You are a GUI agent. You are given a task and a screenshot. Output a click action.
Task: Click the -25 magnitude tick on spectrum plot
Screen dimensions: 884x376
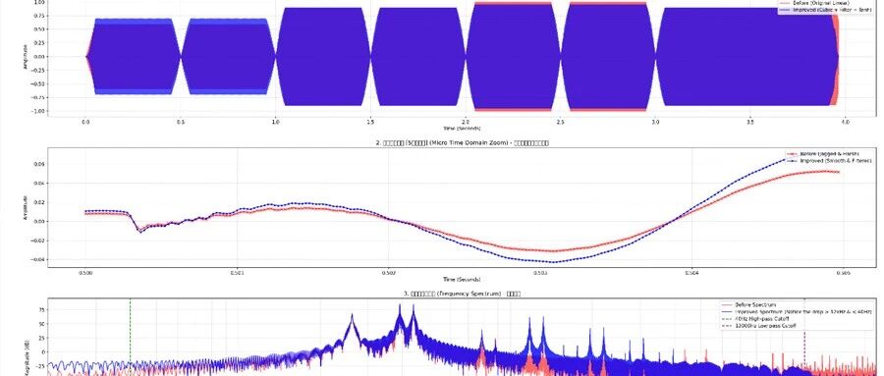tap(40, 365)
